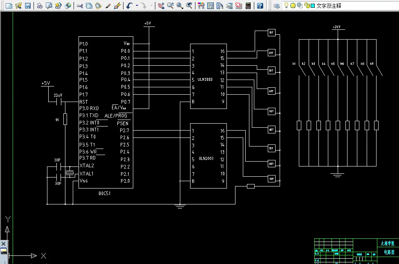Select the k9 switch label
The image size is (399, 264).
(372, 64)
